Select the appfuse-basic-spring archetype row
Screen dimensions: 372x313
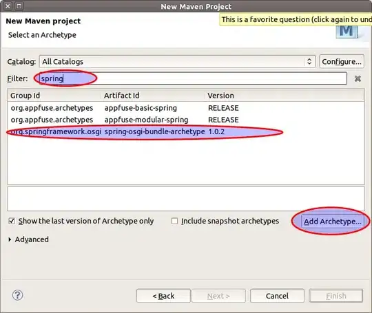(x=186, y=108)
